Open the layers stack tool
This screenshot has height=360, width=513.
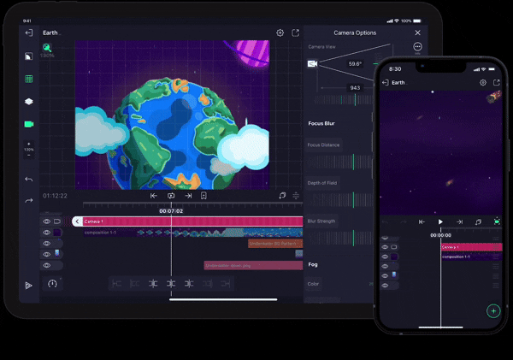pos(28,101)
